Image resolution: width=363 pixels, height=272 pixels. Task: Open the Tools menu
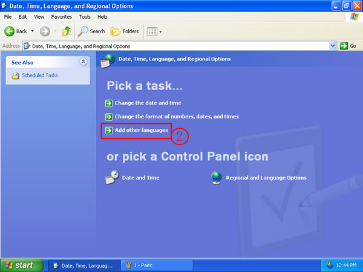(85, 17)
